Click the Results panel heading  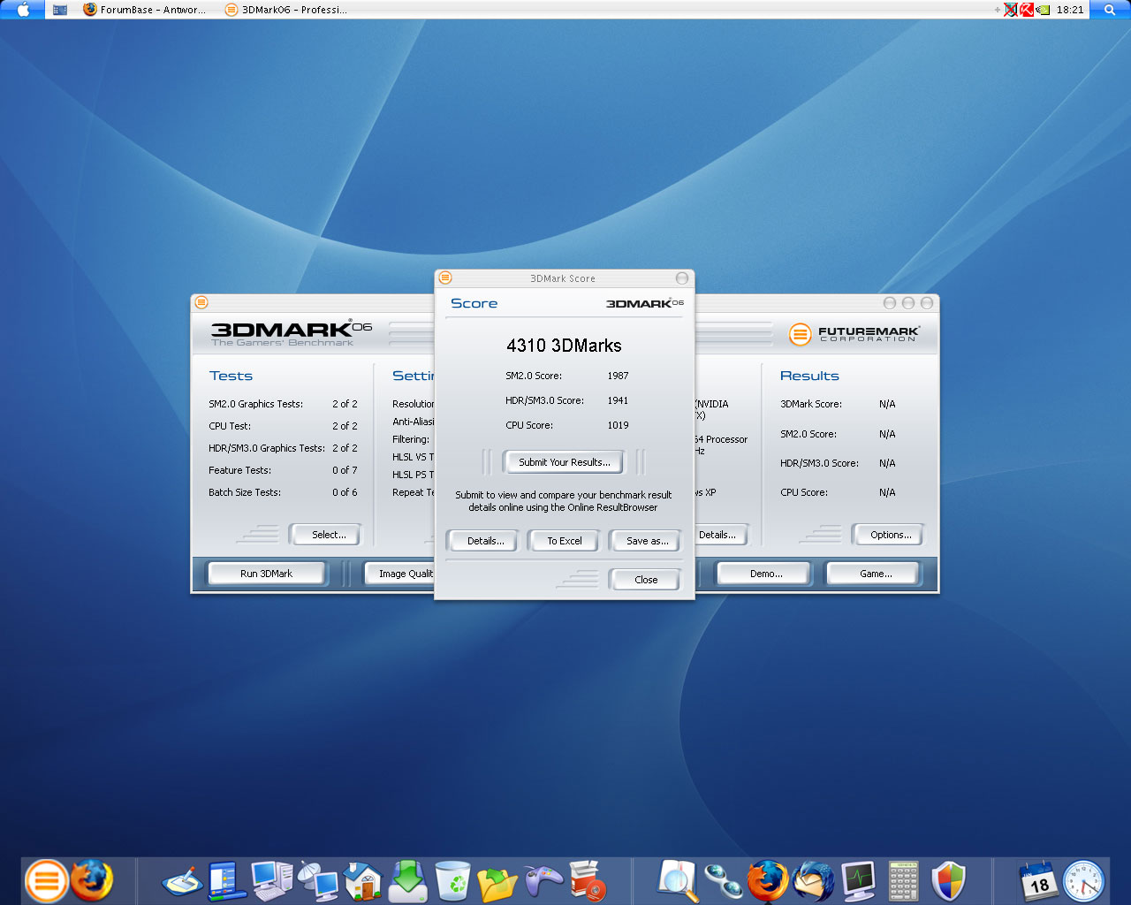coord(809,376)
